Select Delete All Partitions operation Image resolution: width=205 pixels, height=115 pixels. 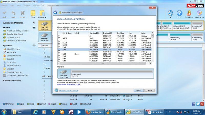[x=14, y=56]
